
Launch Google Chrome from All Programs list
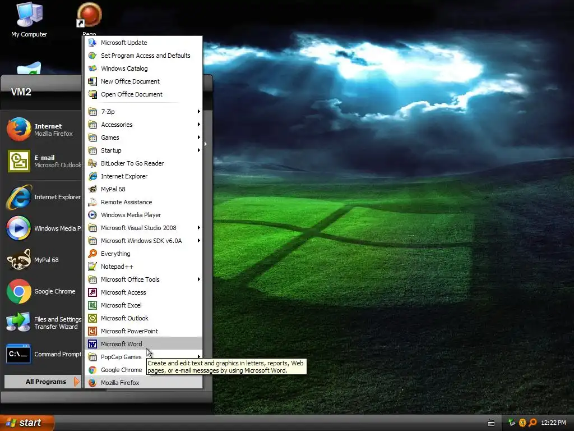click(x=143, y=370)
